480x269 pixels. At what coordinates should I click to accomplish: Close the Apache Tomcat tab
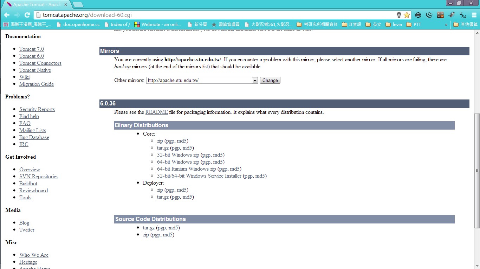65,5
